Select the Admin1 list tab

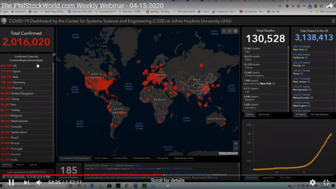pos(20,165)
